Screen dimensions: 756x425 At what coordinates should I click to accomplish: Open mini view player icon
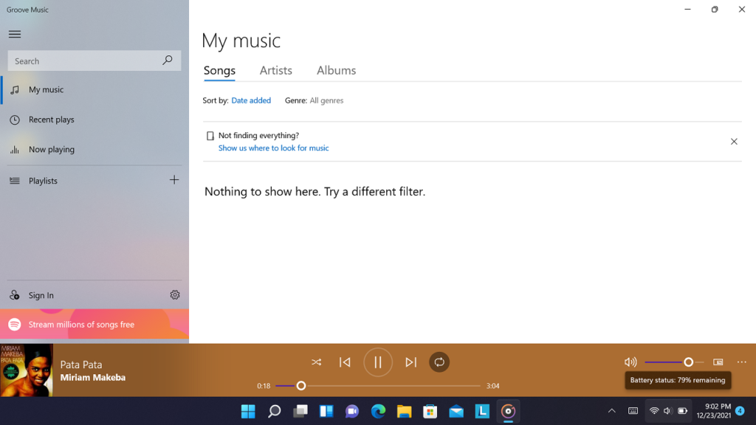pyautogui.click(x=718, y=362)
